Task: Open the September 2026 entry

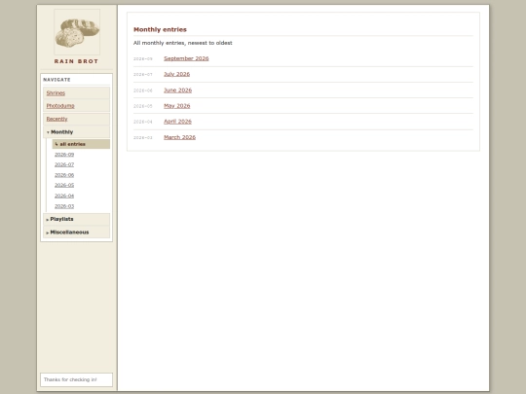Action: tap(186, 58)
